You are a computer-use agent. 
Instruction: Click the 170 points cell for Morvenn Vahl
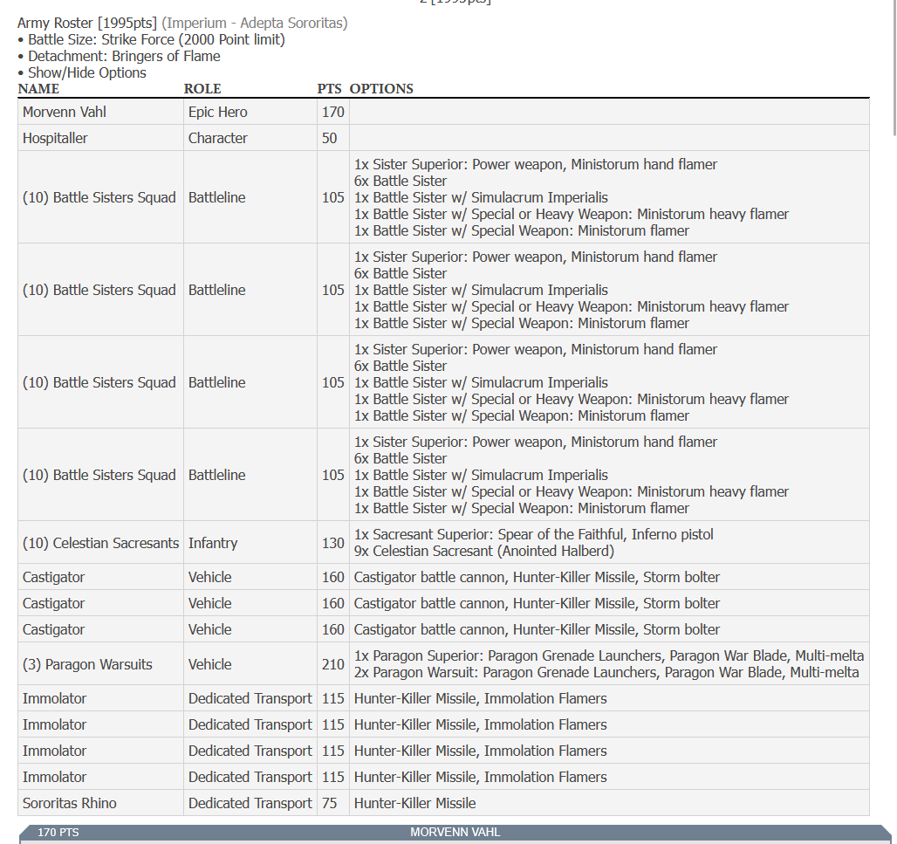[333, 112]
